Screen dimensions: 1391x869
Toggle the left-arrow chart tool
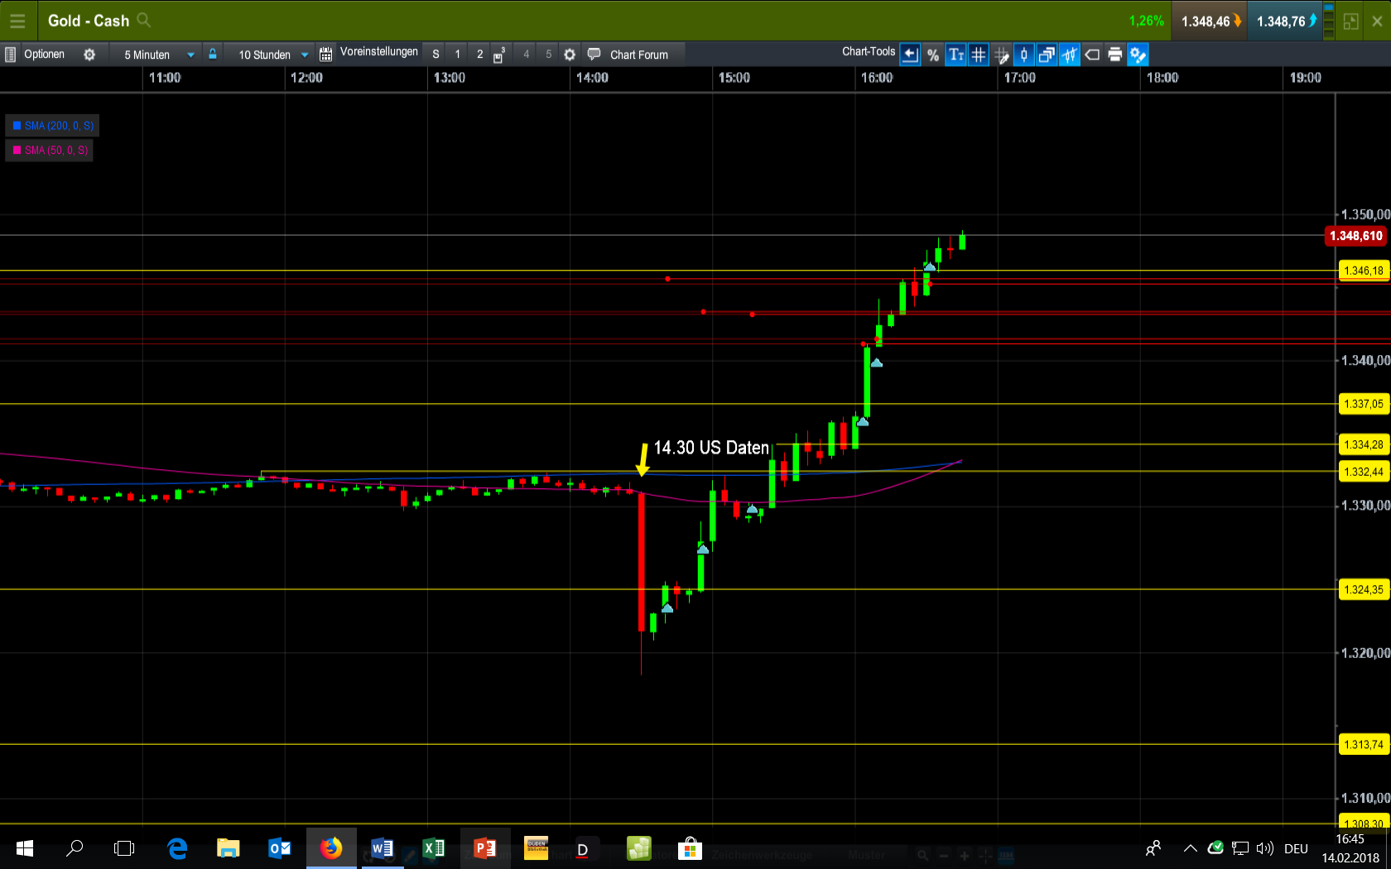(x=910, y=55)
